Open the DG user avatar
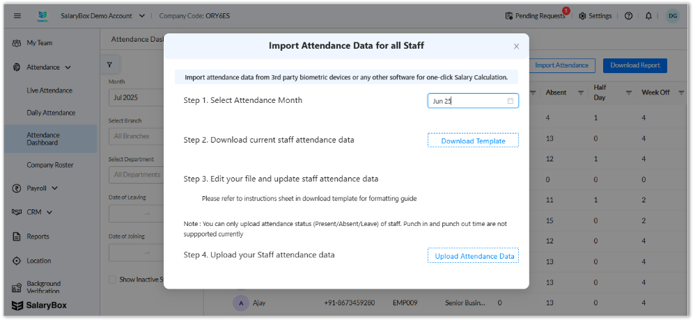Image resolution: width=693 pixels, height=322 pixels. 673,16
